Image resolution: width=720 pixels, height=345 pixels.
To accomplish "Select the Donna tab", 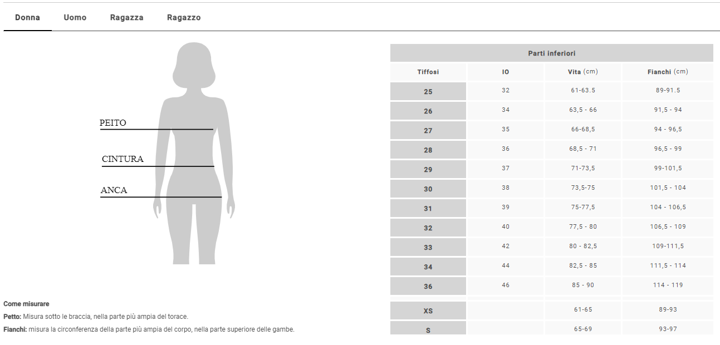I will 27,17.
